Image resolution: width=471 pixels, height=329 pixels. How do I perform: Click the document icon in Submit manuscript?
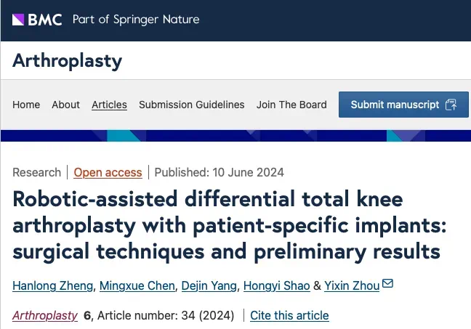coord(451,105)
